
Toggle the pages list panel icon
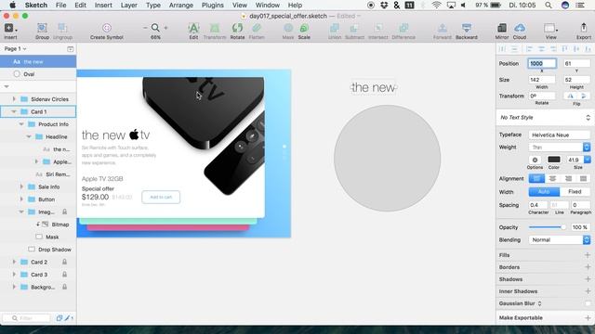(x=71, y=49)
